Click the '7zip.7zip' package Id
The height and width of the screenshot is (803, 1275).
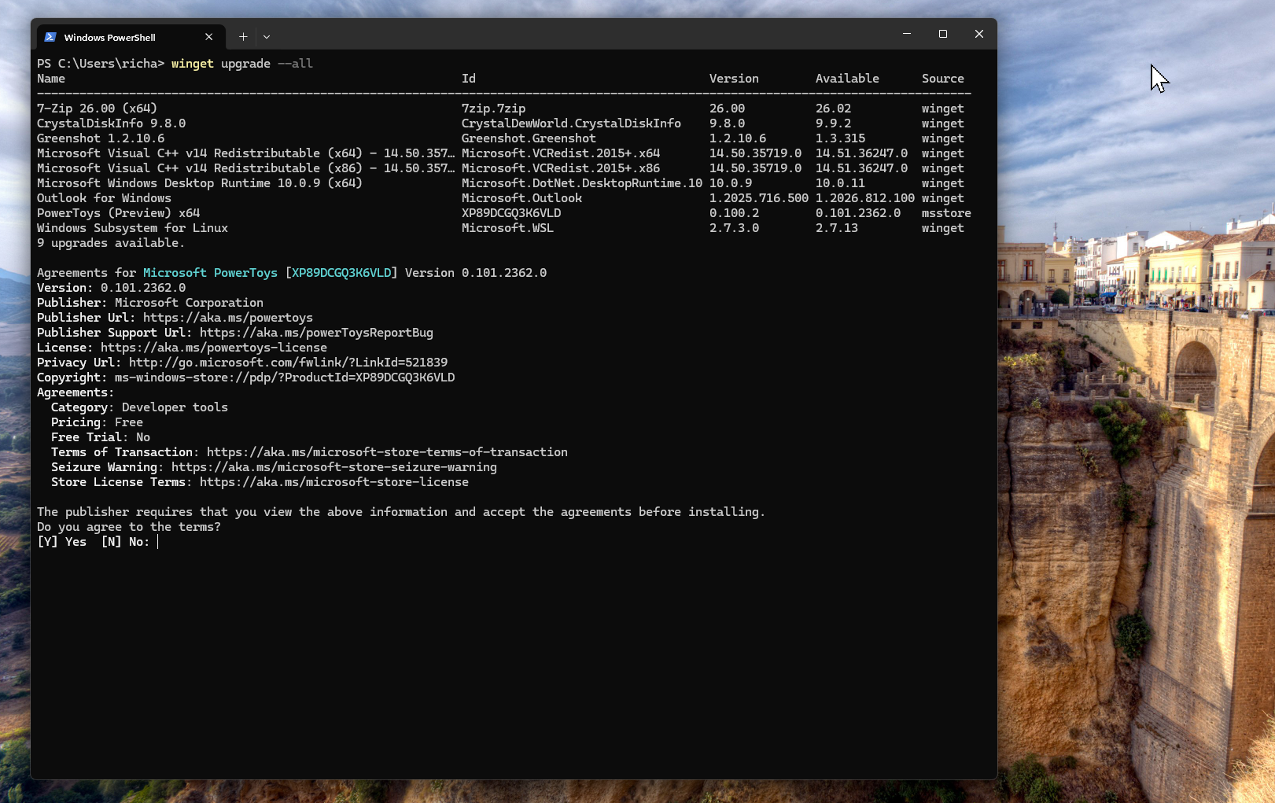(493, 109)
